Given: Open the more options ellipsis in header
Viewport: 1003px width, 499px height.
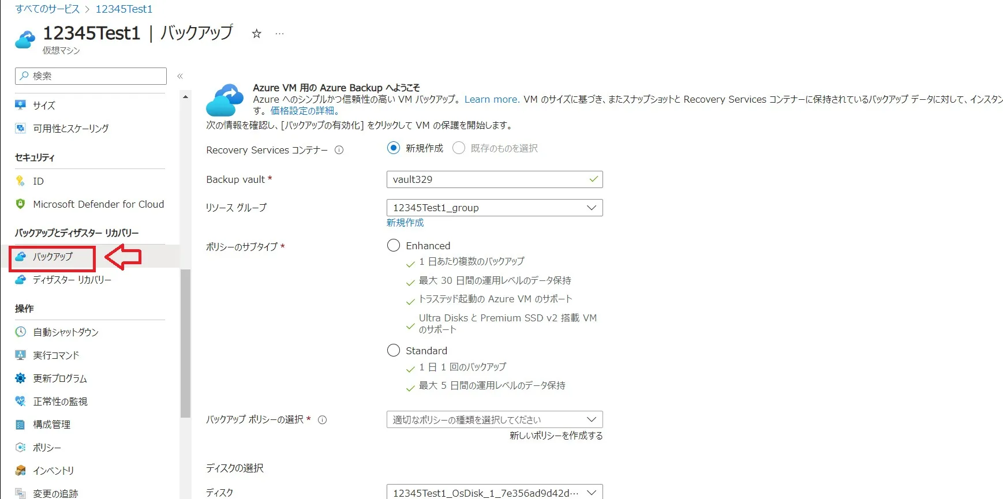Looking at the screenshot, I should tap(279, 33).
